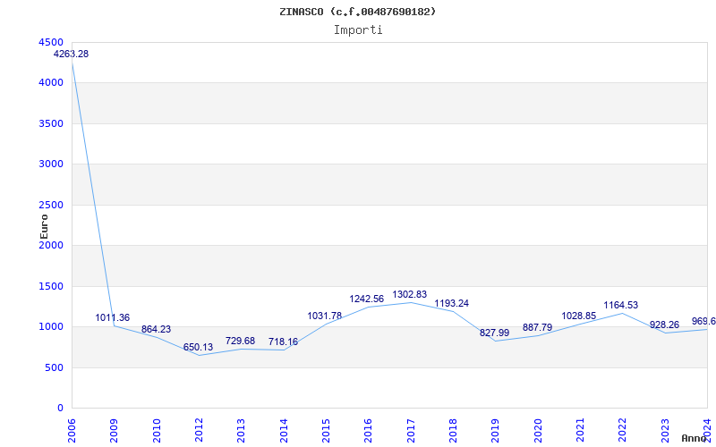This screenshot has height=447, width=716.
Task: Click the y-axis value 2500
Action: (x=51, y=205)
